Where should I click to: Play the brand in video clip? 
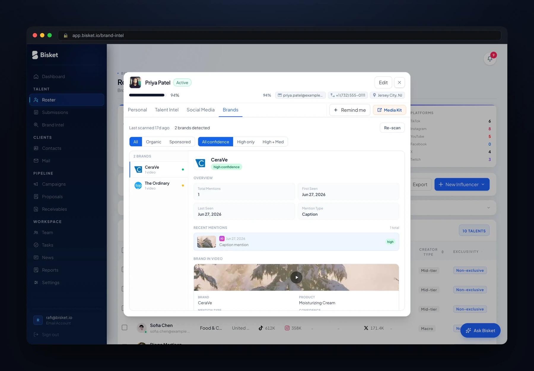click(296, 278)
